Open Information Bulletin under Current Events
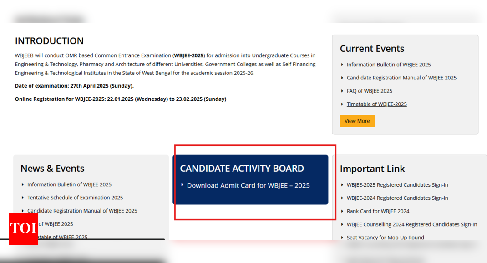Screen dimensions: 487x263 pyautogui.click(x=389, y=65)
